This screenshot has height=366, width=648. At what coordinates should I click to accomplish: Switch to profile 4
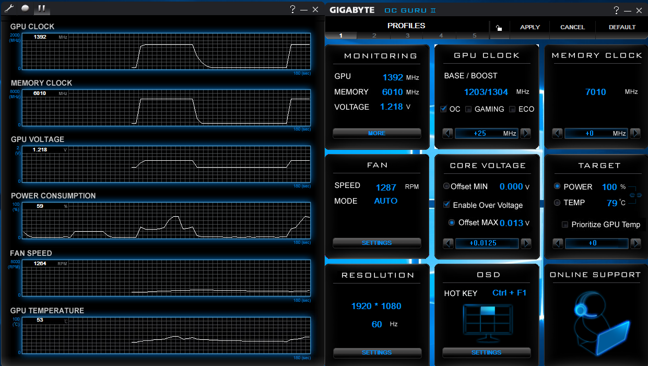(x=441, y=36)
